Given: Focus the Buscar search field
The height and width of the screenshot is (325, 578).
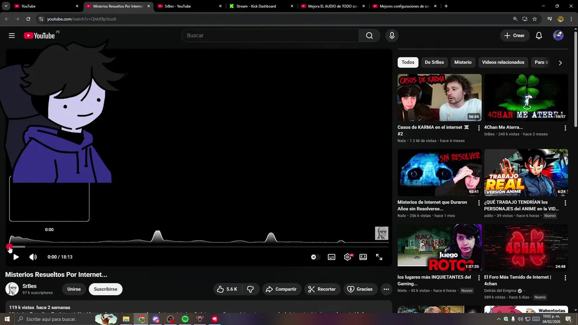Looking at the screenshot, I should pyautogui.click(x=270, y=36).
